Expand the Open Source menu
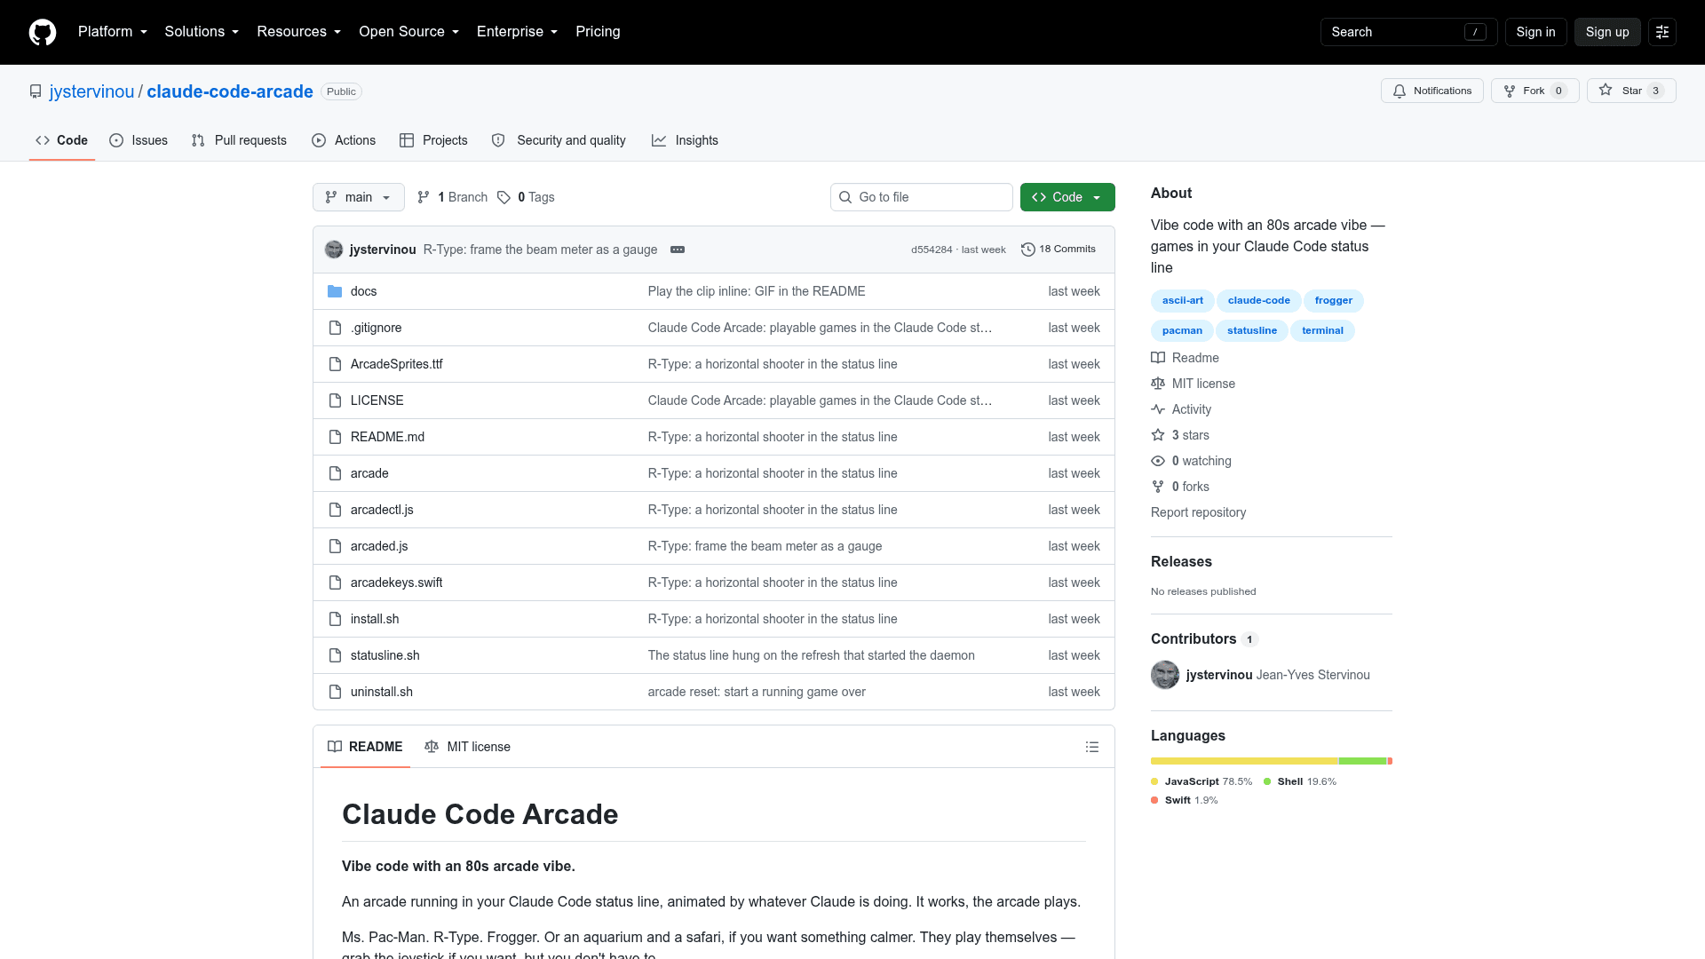The height and width of the screenshot is (959, 1705). [409, 32]
